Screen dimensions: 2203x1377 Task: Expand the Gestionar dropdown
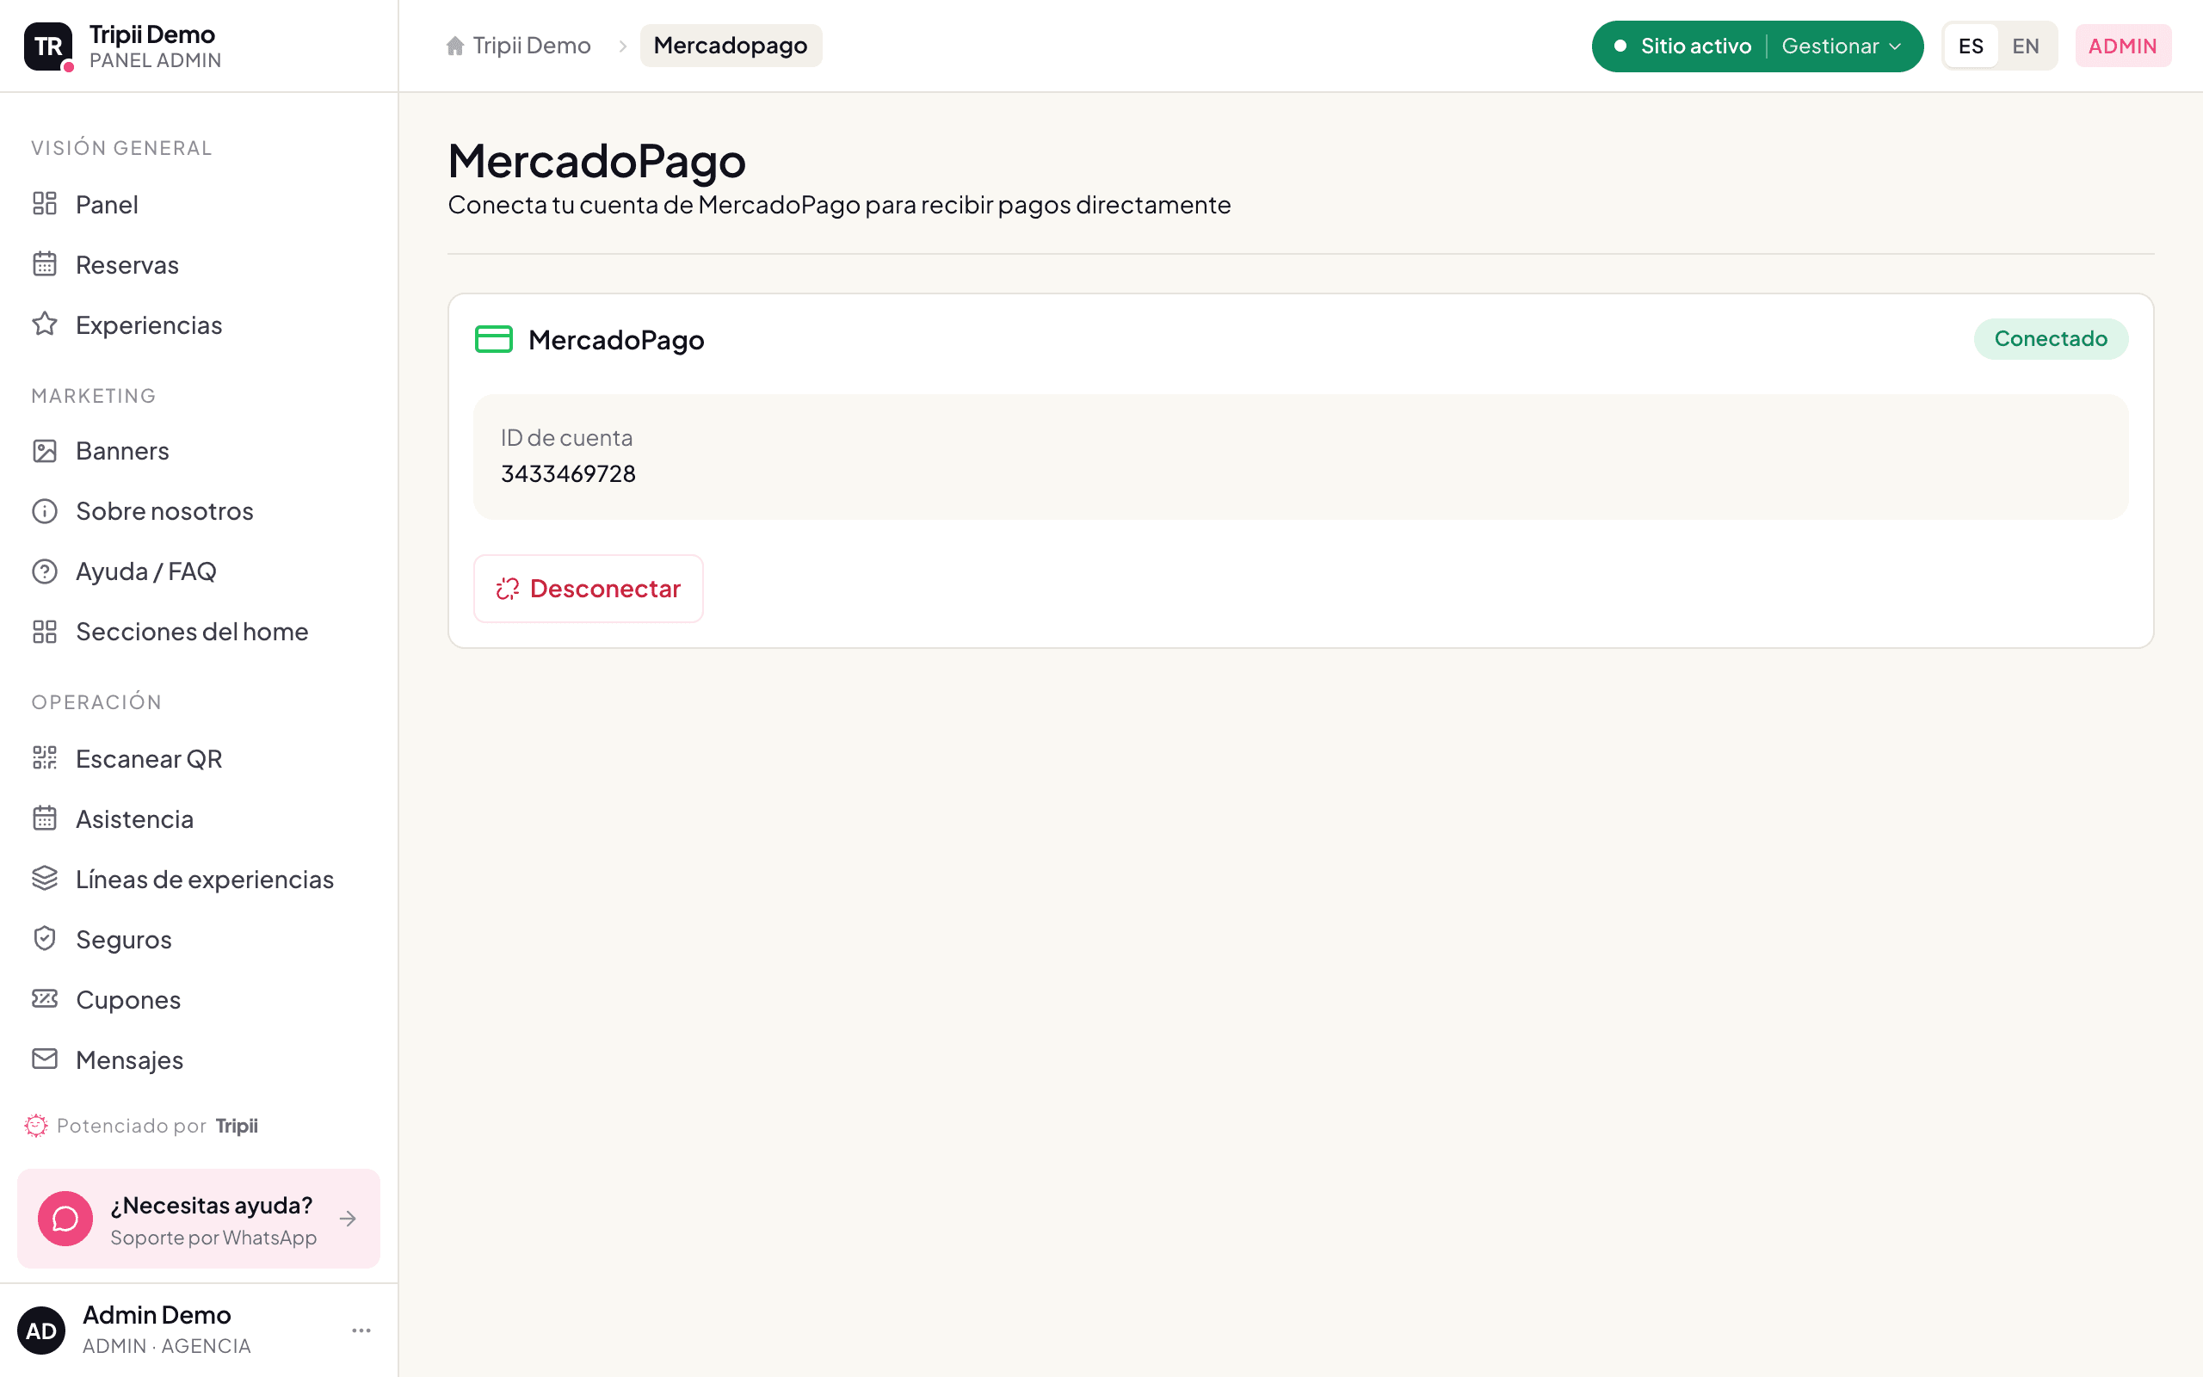[1842, 46]
